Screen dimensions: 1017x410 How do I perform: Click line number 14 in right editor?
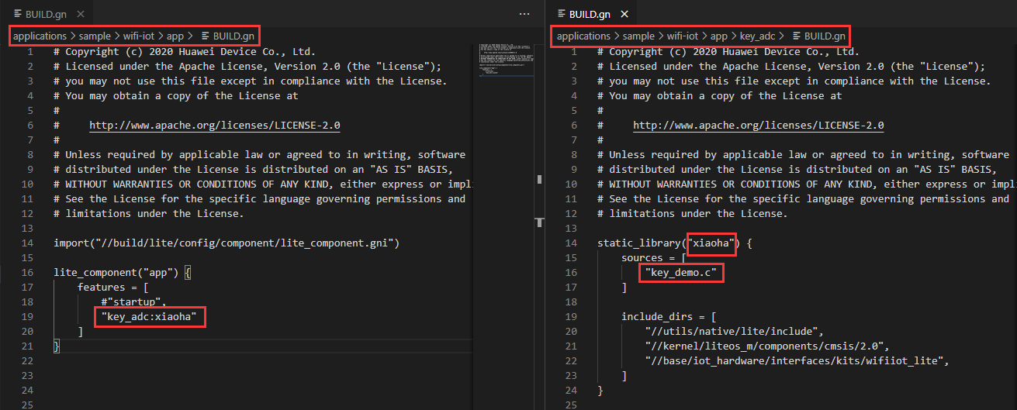(x=571, y=243)
